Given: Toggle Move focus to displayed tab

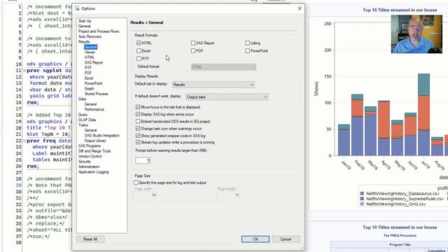Looking at the screenshot, I should [138, 107].
